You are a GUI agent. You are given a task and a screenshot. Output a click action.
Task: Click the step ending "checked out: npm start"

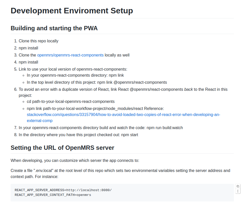pyautogui.click(x=78, y=135)
